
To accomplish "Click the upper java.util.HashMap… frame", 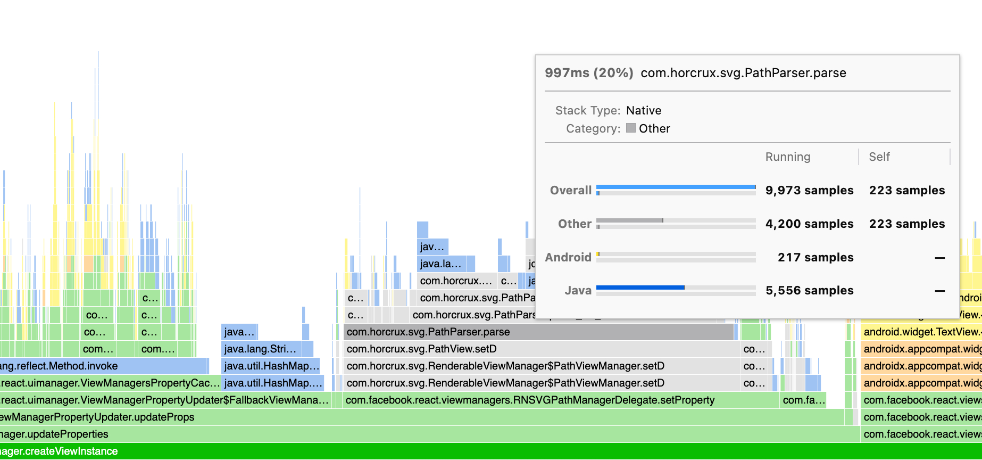I will click(271, 366).
